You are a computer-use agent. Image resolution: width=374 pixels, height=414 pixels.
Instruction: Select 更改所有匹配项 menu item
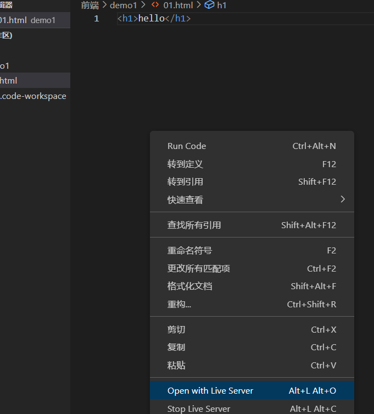click(198, 268)
